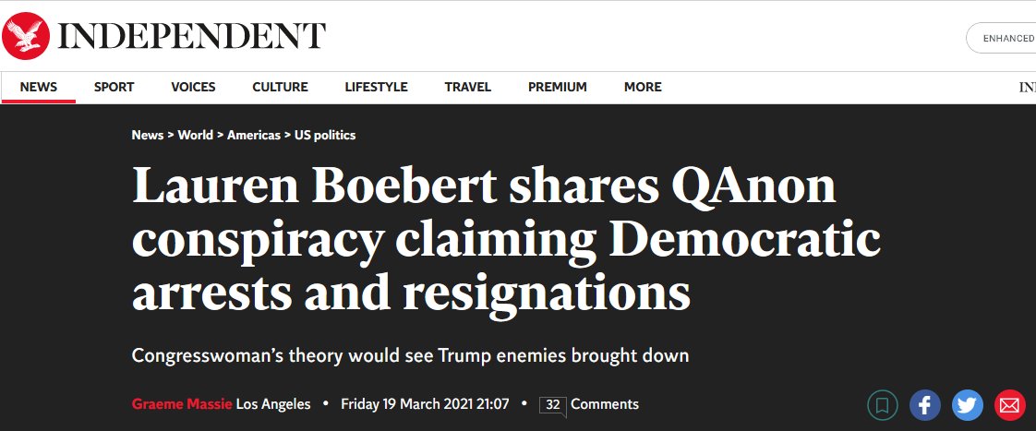The width and height of the screenshot is (1036, 431).
Task: View author Graeme Massie's profile
Action: 182,404
